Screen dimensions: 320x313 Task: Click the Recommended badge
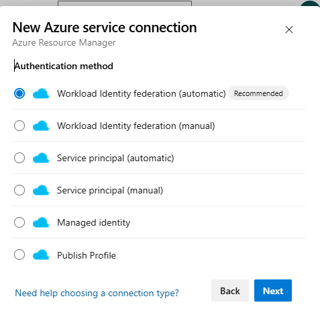pos(258,93)
